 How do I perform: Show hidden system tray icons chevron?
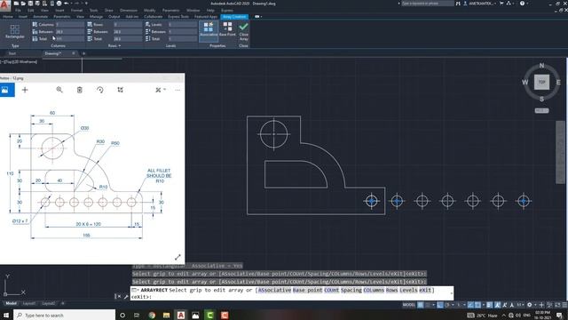pyautogui.click(x=503, y=315)
